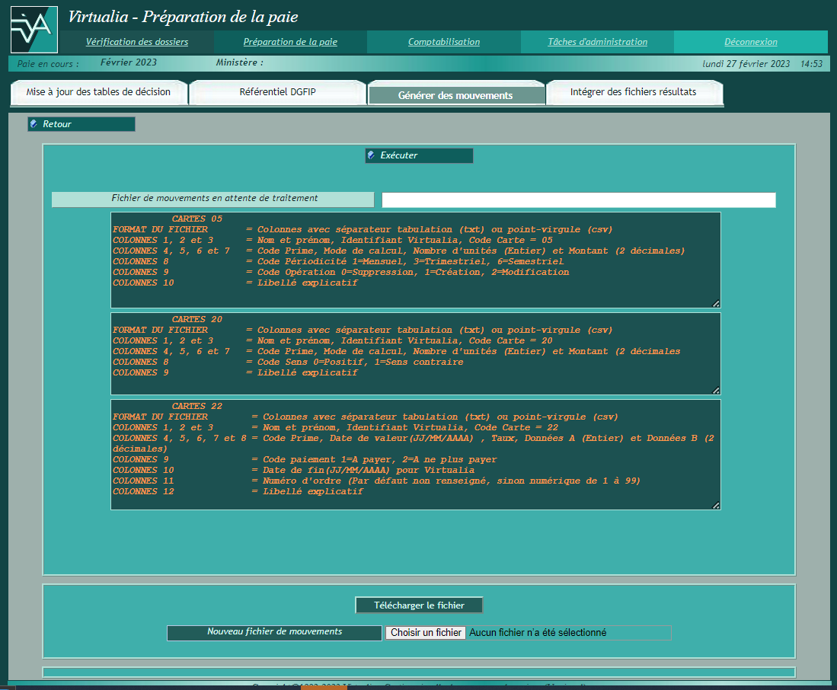
Task: Click Choisir un fichier button
Action: pyautogui.click(x=426, y=633)
